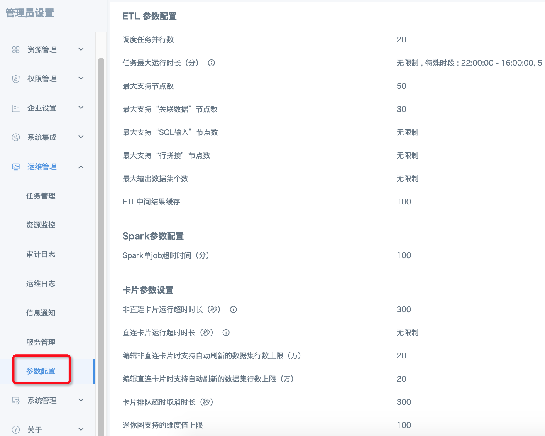The width and height of the screenshot is (545, 436).
Task: Click 无限制 value for SQL输入 节点数
Action: tap(408, 132)
